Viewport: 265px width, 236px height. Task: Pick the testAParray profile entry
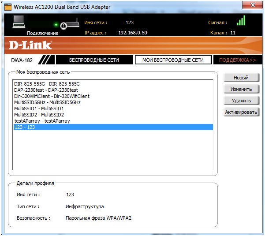tap(42, 121)
